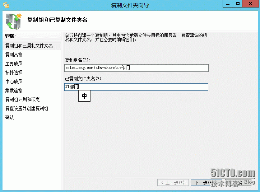The width and height of the screenshot is (260, 192).
Task: Select step 复制合格
Action: pos(14,55)
